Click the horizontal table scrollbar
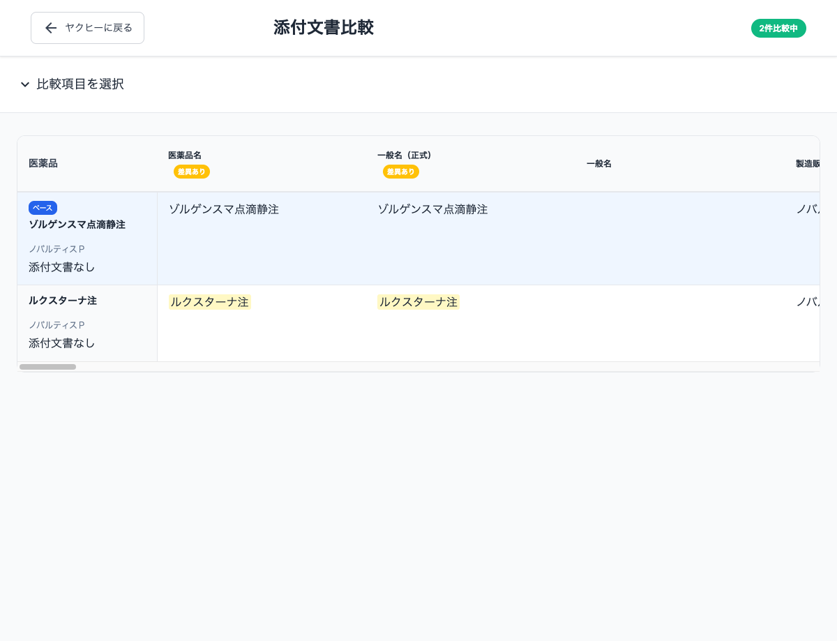837x641 pixels. point(47,367)
